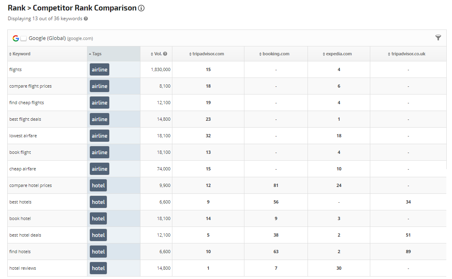Click the 1,830,000 volume value
Screen dimensions: 452x279
pos(161,69)
